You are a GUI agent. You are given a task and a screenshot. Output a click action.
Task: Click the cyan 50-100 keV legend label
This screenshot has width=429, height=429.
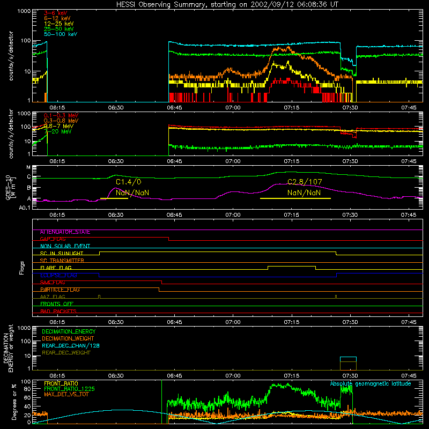(x=61, y=34)
